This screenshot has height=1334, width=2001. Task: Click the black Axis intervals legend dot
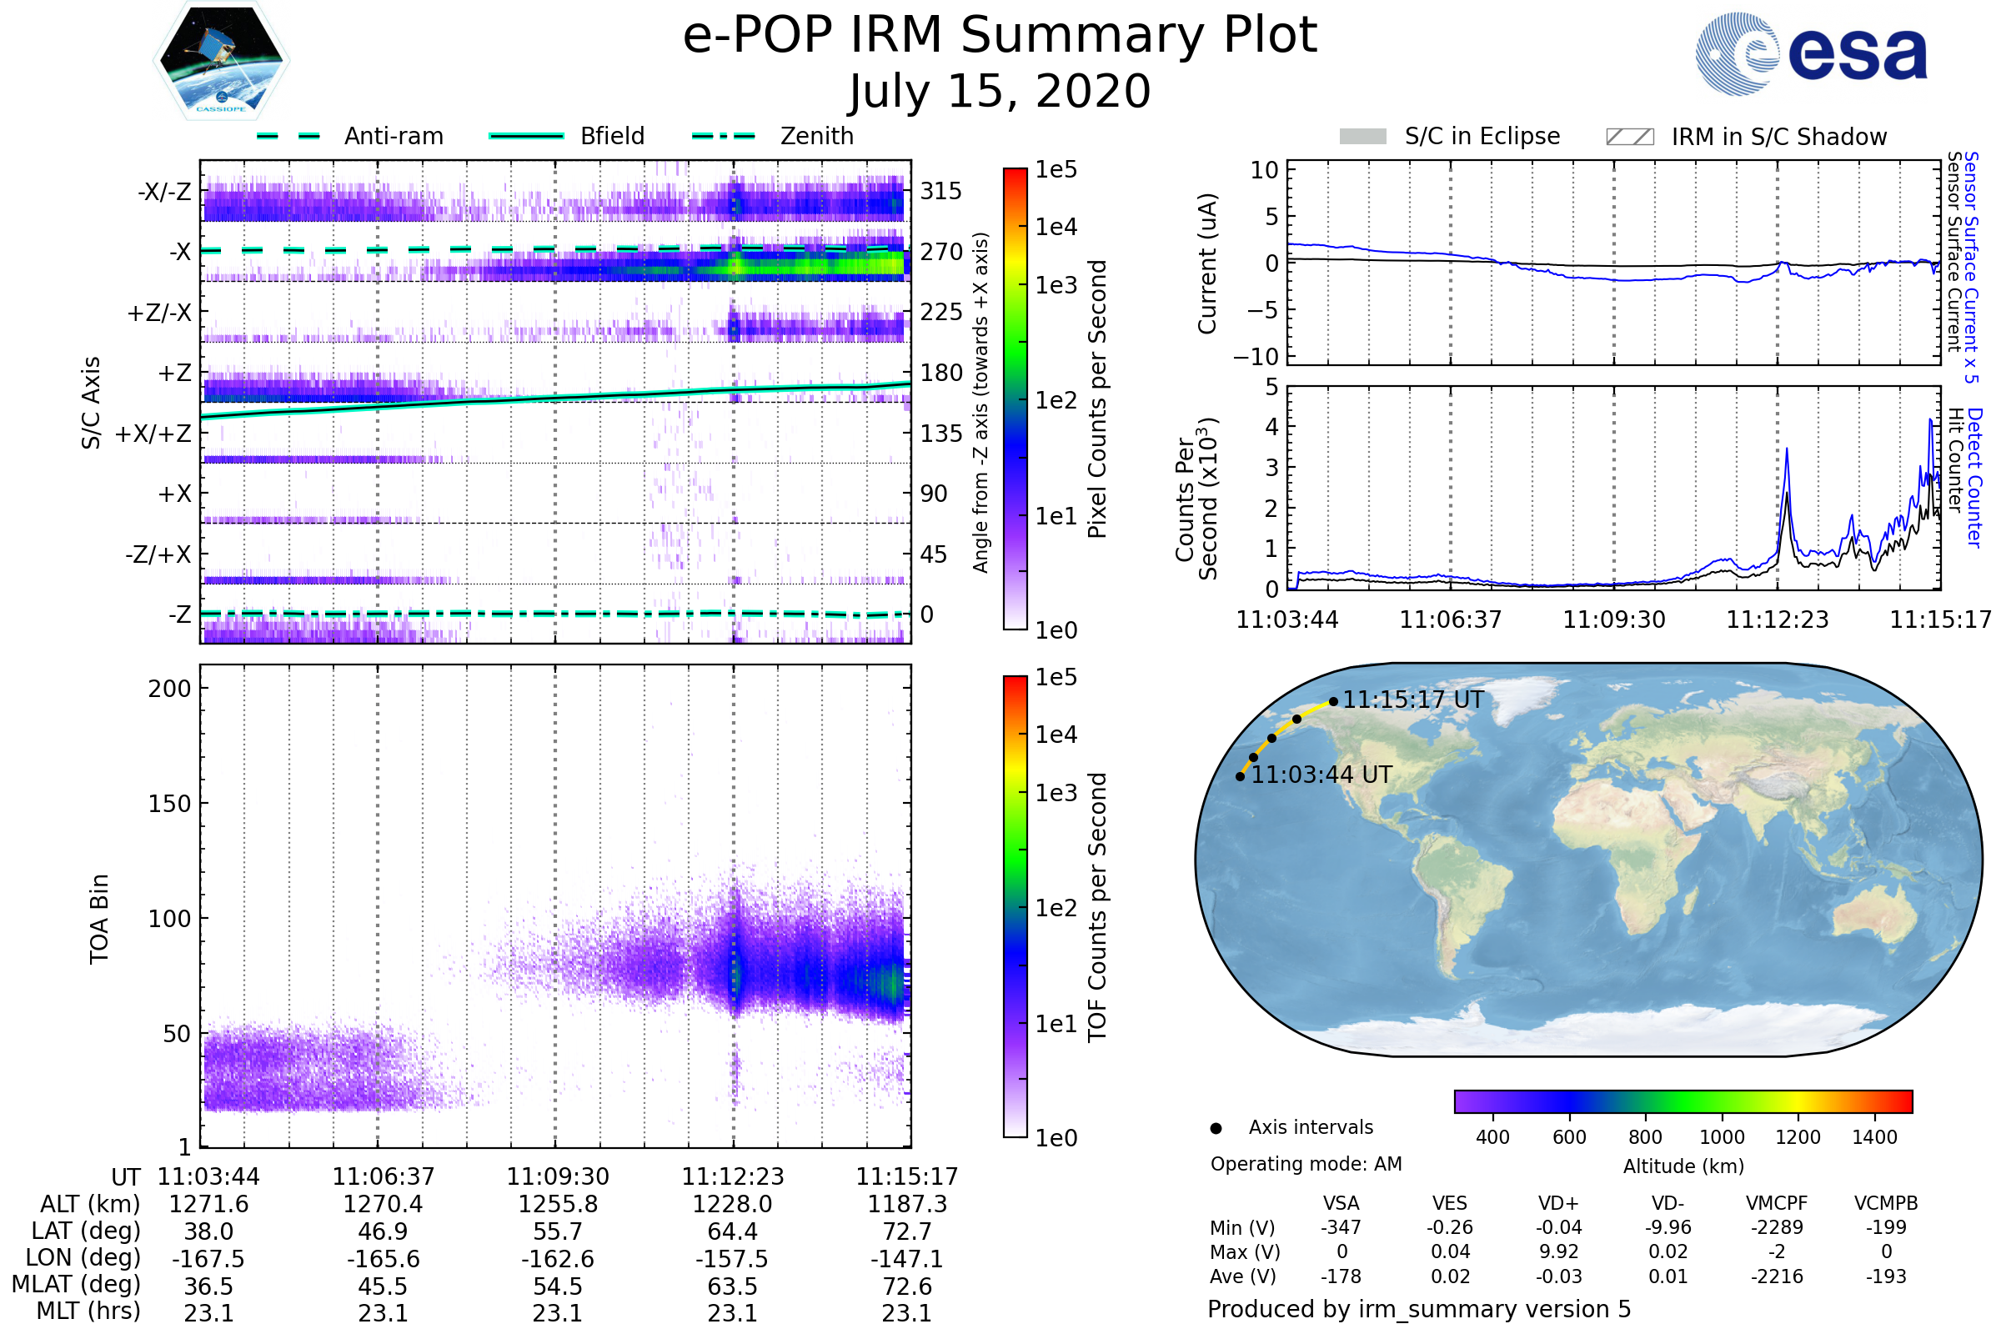click(1216, 1128)
